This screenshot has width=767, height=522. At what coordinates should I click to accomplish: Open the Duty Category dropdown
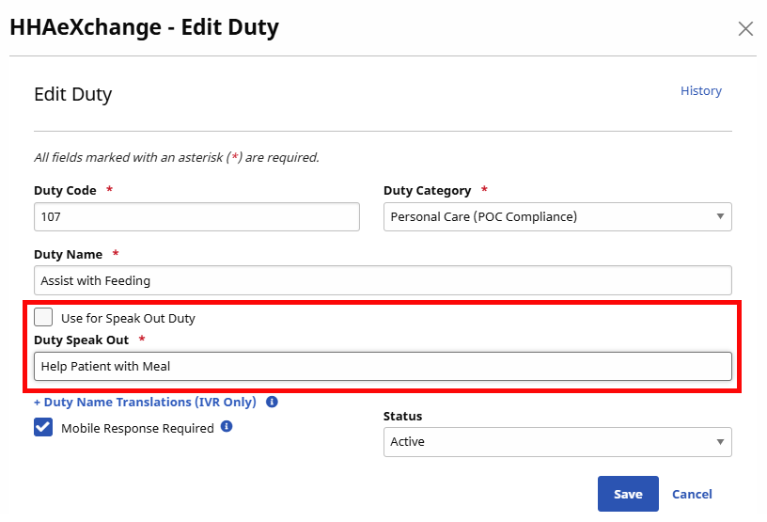[x=557, y=216]
